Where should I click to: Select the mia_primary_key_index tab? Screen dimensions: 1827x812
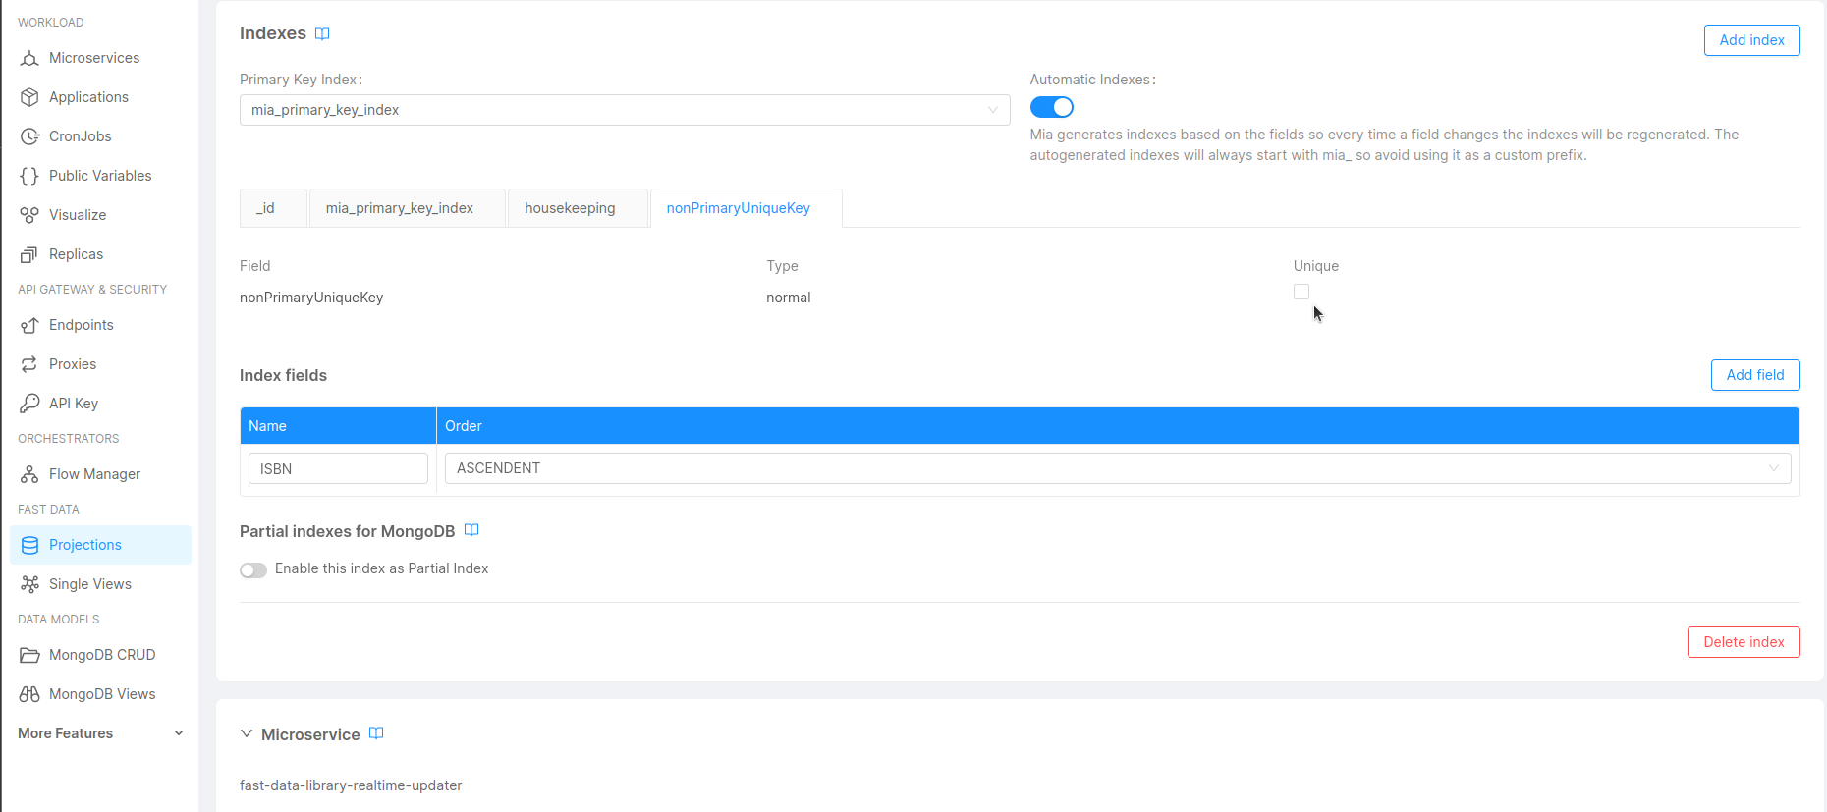pos(400,208)
